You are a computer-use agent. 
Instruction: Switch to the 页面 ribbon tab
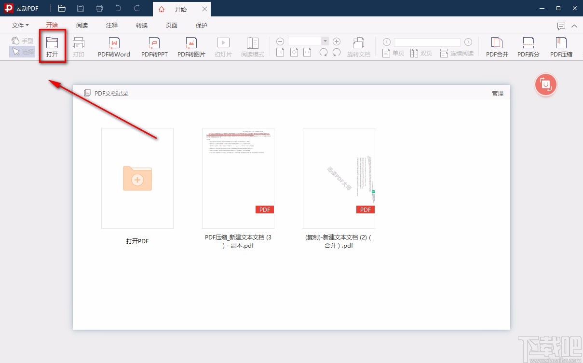pyautogui.click(x=172, y=26)
